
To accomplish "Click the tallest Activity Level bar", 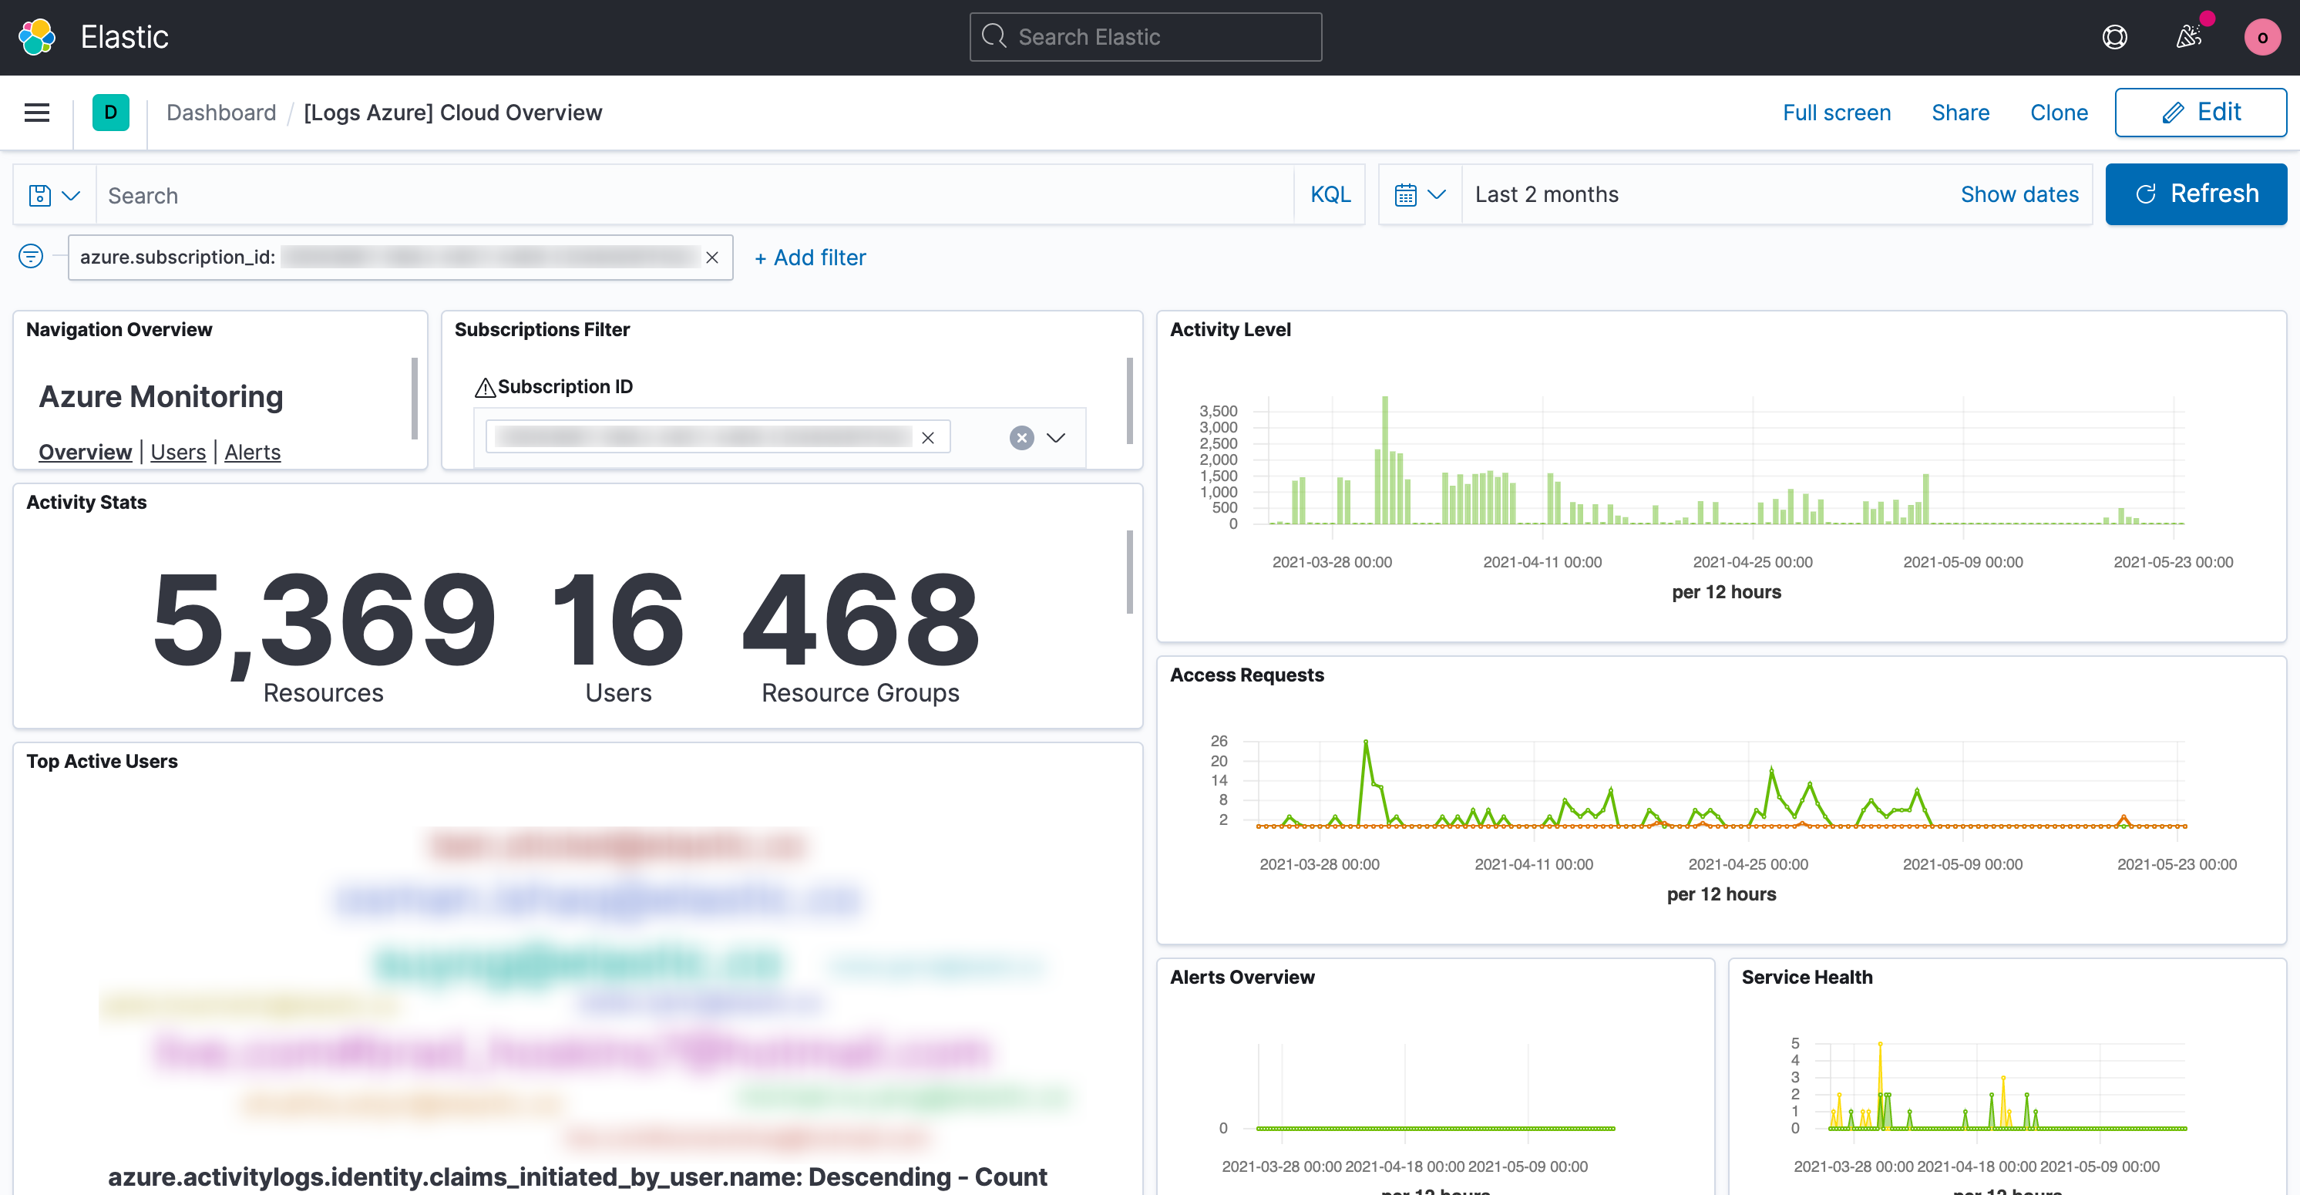I will pos(1385,460).
